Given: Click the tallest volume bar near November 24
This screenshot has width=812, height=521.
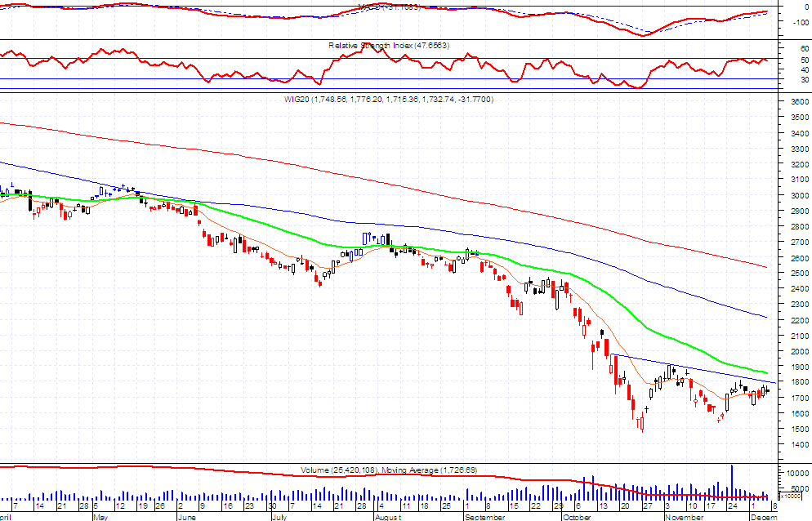Looking at the screenshot, I should tap(732, 482).
